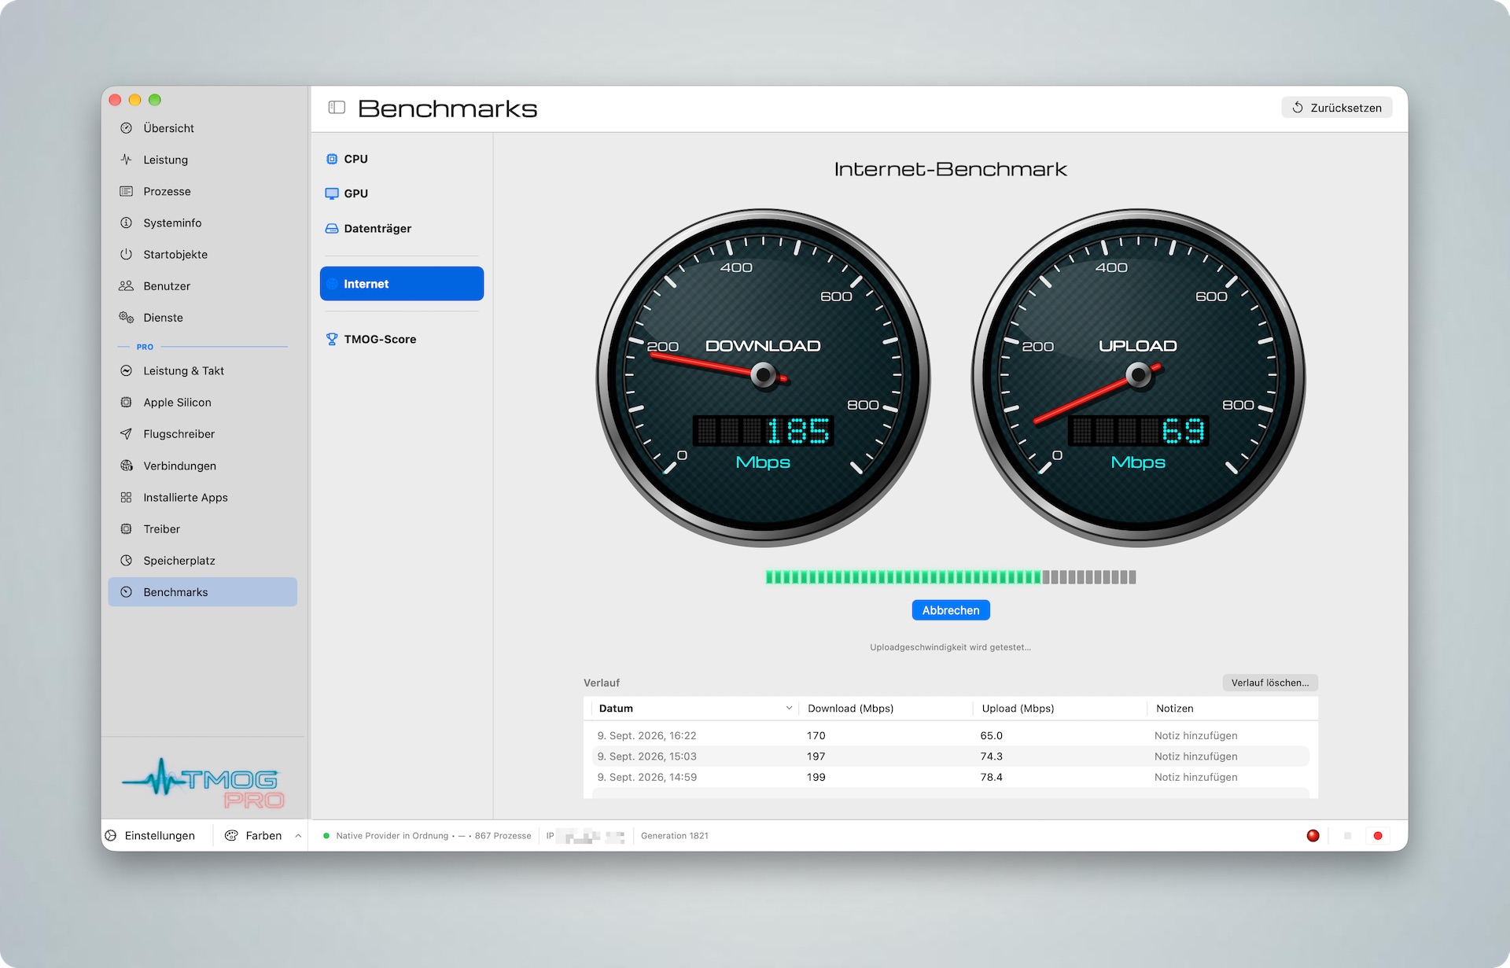Show Startobjekte section
1510x968 pixels.
[x=202, y=254]
